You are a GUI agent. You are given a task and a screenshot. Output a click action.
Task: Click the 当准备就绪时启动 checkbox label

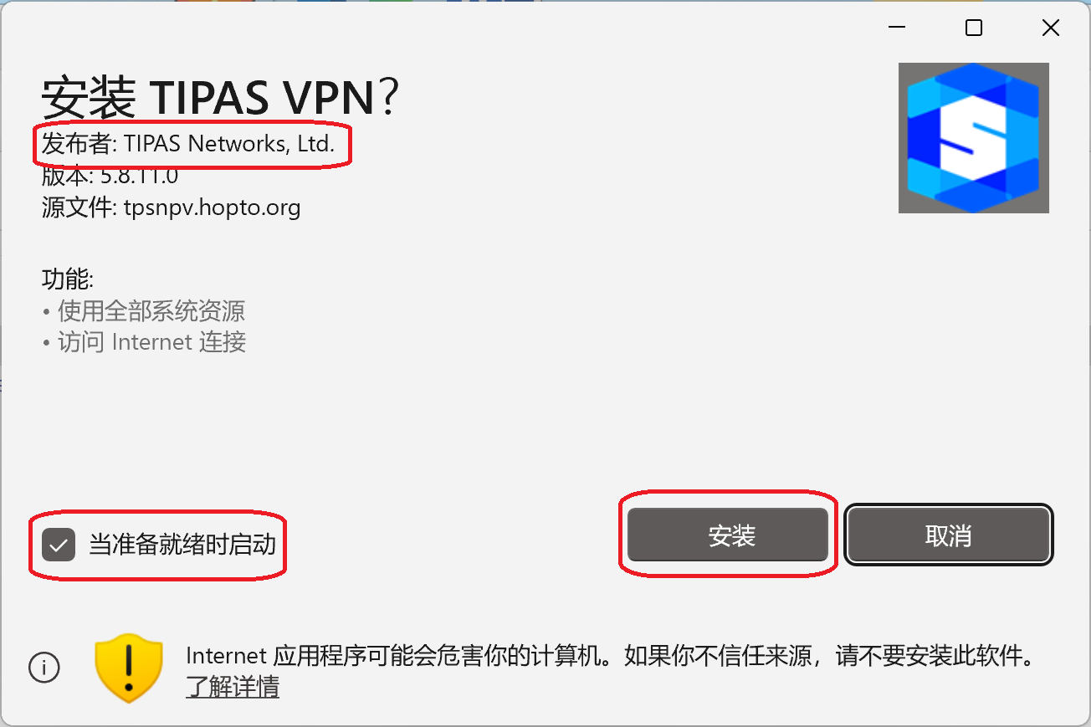coord(182,545)
